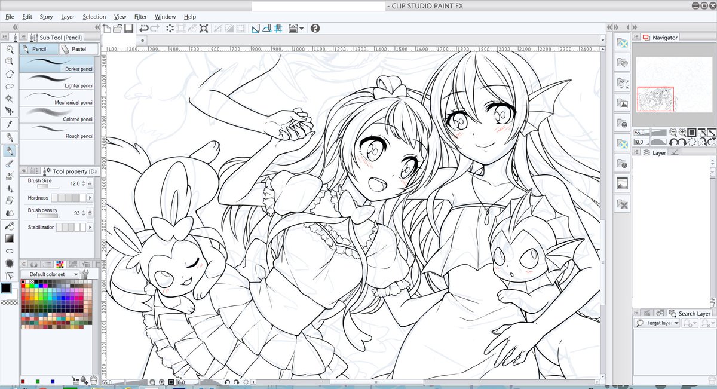Undo the last action with the undo arrow
This screenshot has height=389, width=717.
144,28
